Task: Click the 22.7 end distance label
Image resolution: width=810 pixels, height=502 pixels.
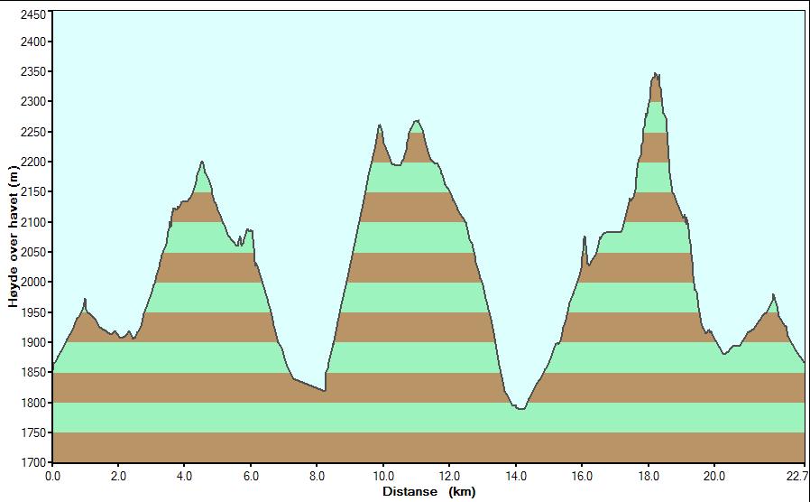Action: click(x=795, y=477)
